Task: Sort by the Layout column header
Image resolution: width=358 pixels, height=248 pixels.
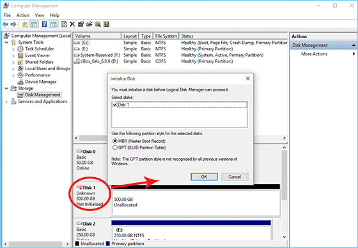Action: click(x=130, y=36)
